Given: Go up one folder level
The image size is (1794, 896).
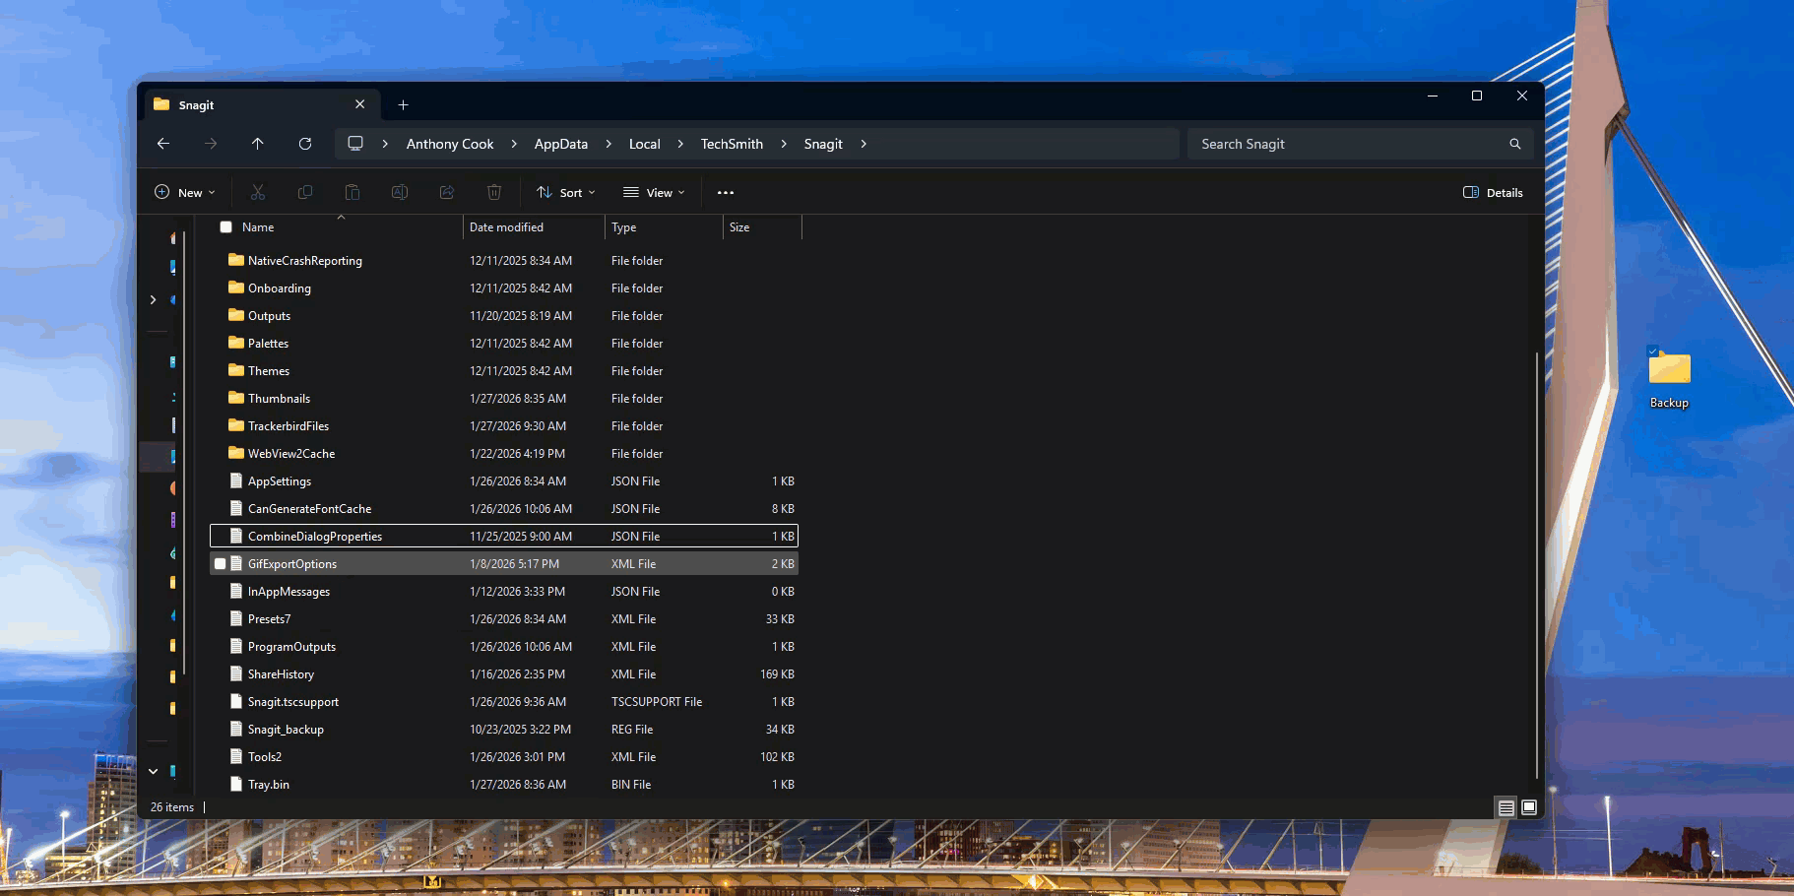Looking at the screenshot, I should (258, 144).
